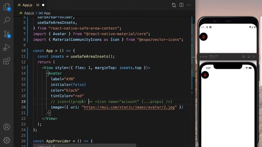
Task: Click the const App declaration on line 10
Action: point(43,51)
